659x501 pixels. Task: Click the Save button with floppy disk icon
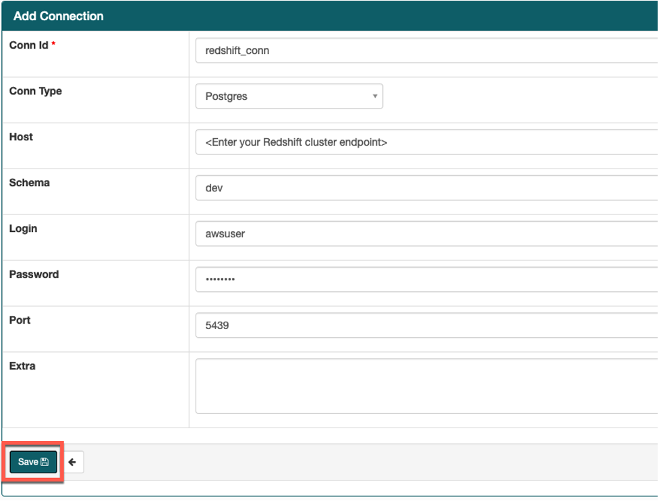(x=33, y=462)
